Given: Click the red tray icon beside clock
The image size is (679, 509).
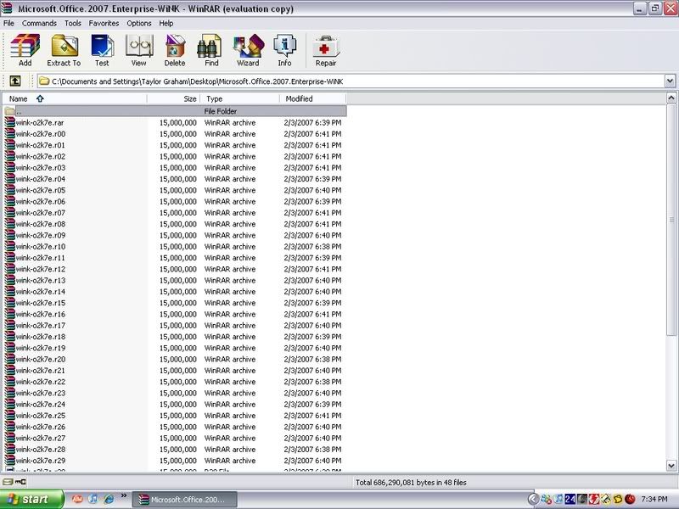Looking at the screenshot, I should click(x=630, y=499).
